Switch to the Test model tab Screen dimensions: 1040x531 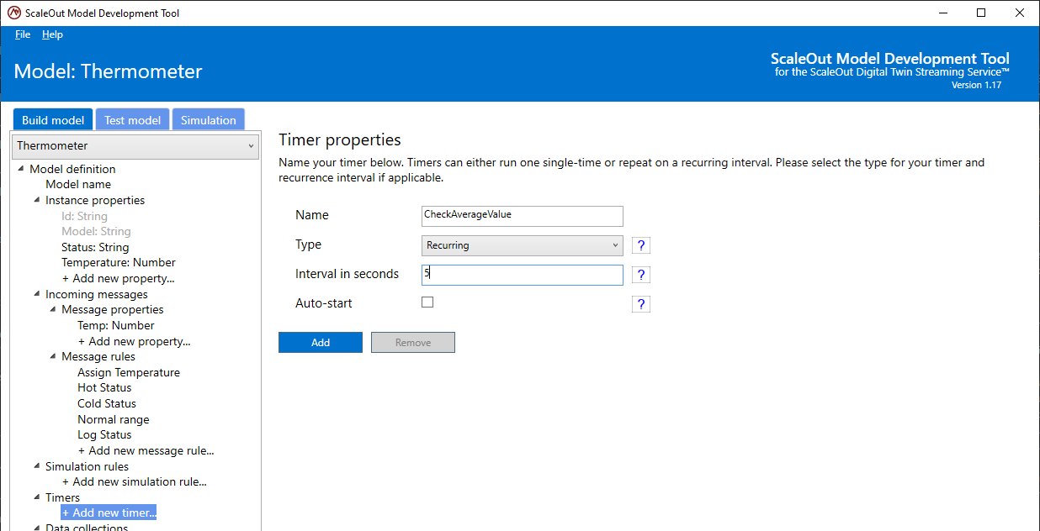[x=133, y=120]
